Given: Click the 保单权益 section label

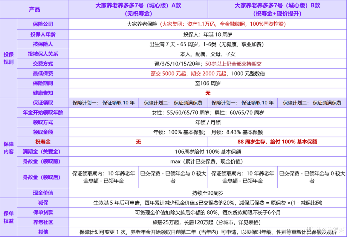Looking at the screenshot, I should (x=8, y=217).
